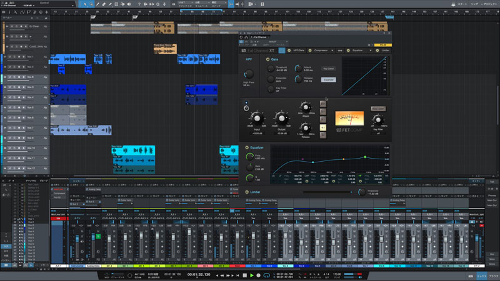Solo the Vox 1 track
The image size is (500, 281).
point(14,57)
